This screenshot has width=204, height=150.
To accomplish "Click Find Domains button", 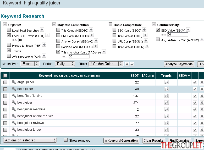I will [179, 141].
